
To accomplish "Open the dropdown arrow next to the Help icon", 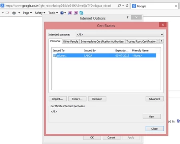I will point(65,13).
